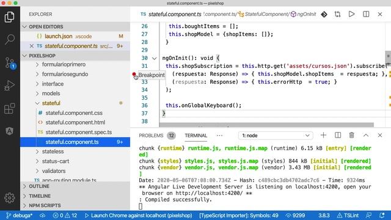The width and height of the screenshot is (391, 220).
Task: Switch to the TERMINAL tab
Action: click(x=195, y=136)
